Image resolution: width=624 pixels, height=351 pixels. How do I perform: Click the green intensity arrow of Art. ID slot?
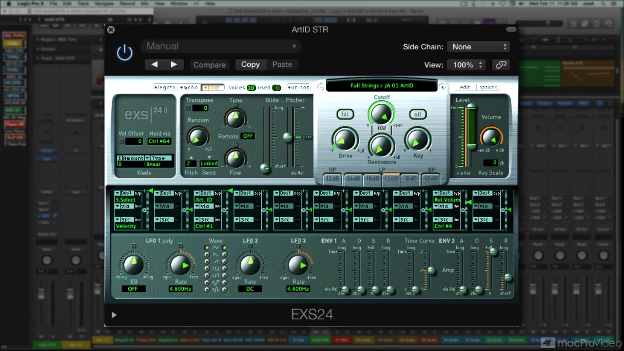pyautogui.click(x=230, y=191)
